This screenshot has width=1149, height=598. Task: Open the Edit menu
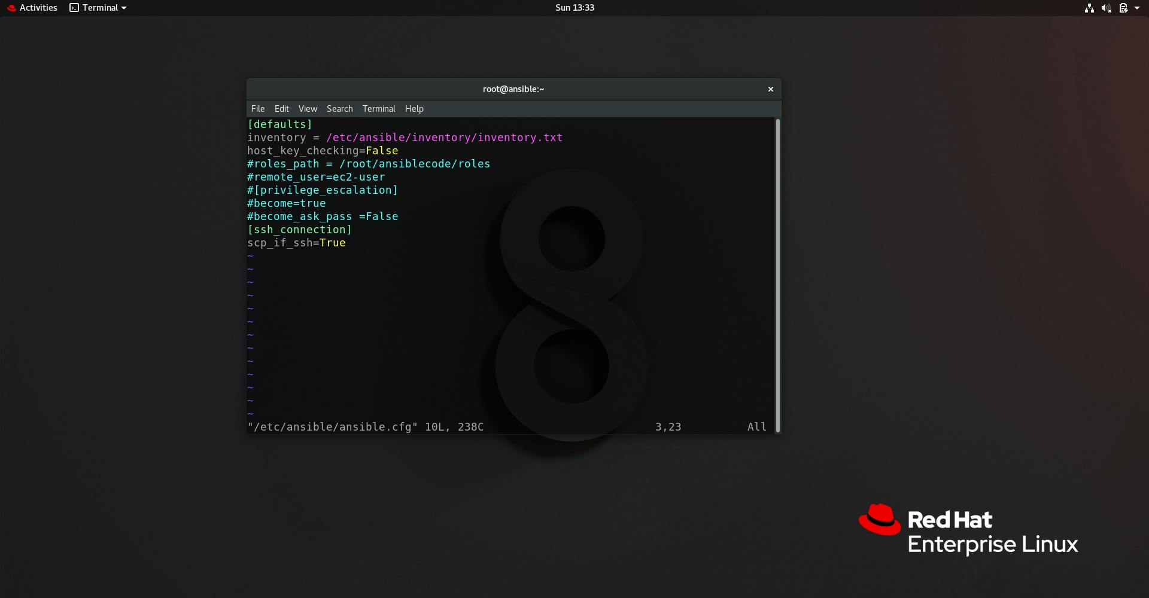[x=281, y=109]
